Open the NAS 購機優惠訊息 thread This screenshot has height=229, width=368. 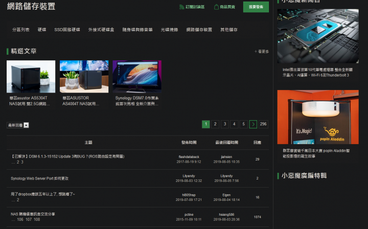pos(33,214)
